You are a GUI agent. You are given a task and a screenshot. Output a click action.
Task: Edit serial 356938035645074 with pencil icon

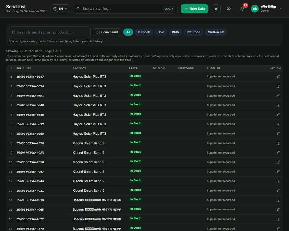278,86
